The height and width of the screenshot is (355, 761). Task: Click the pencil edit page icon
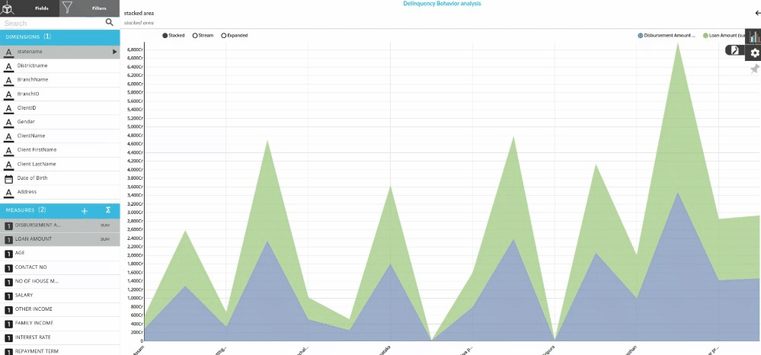[735, 50]
